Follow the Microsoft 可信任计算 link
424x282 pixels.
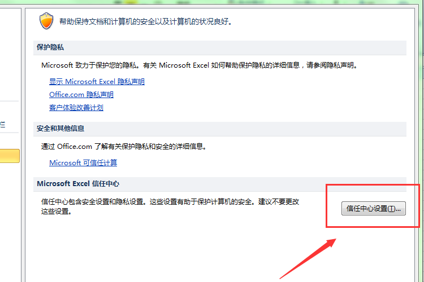click(83, 163)
